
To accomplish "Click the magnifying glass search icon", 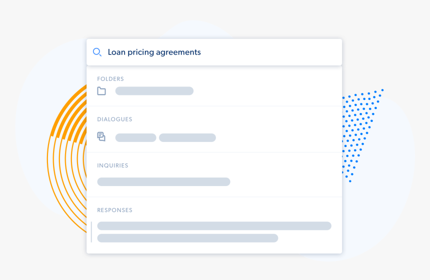I will tap(97, 52).
